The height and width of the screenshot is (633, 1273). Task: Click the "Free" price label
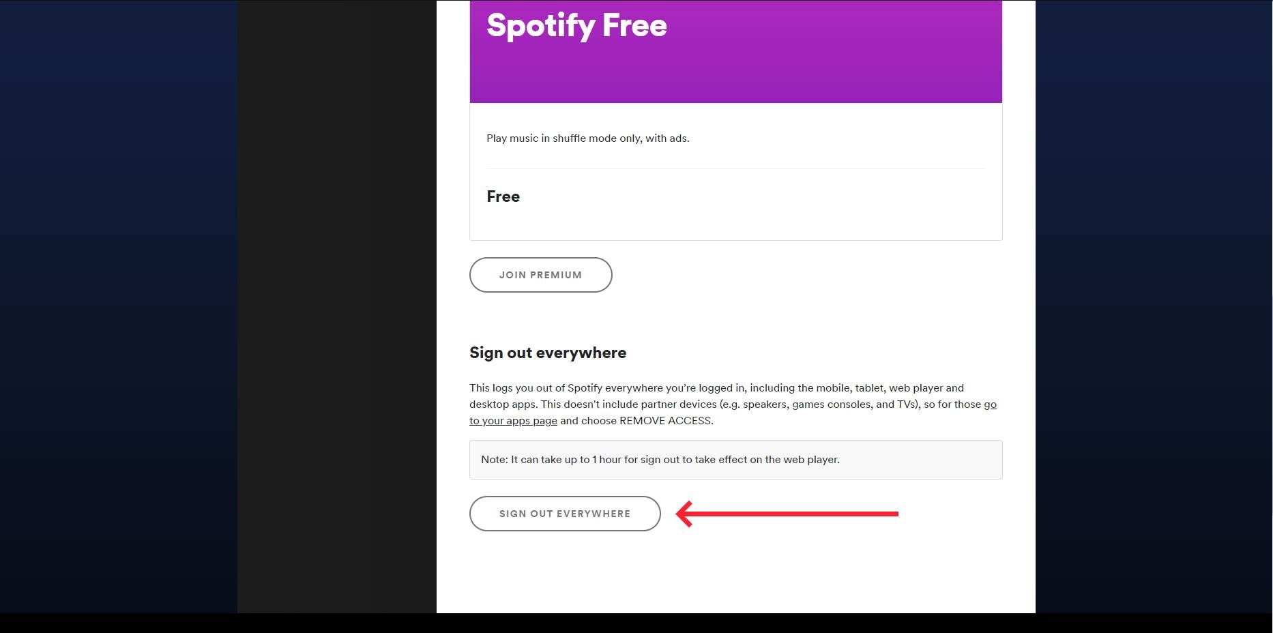coord(503,196)
